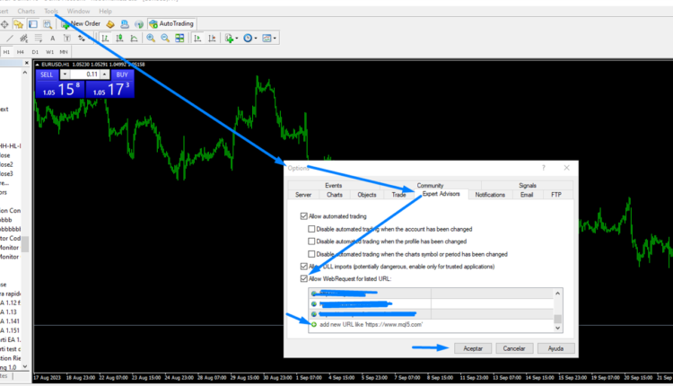Click the tile windows grid icon
Image resolution: width=673 pixels, height=386 pixels.
click(x=180, y=39)
